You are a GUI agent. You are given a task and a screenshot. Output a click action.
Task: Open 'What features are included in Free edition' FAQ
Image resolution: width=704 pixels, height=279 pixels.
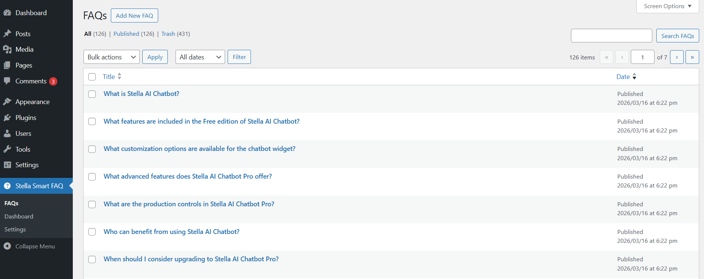tap(201, 121)
